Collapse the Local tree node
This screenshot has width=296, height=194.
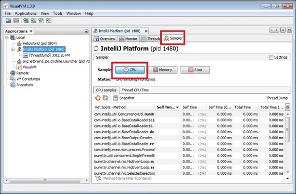click(x=7, y=38)
